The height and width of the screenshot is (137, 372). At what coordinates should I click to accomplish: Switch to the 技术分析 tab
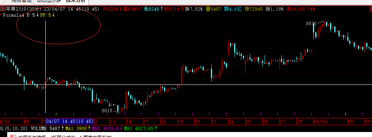pos(76,1)
